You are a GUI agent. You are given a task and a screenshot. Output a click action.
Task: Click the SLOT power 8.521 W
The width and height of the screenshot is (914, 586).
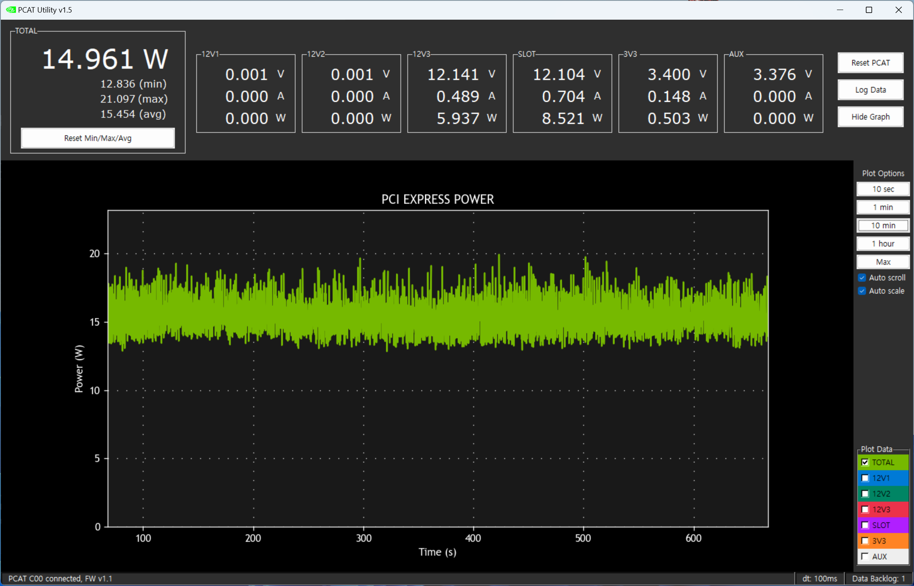[x=572, y=119]
